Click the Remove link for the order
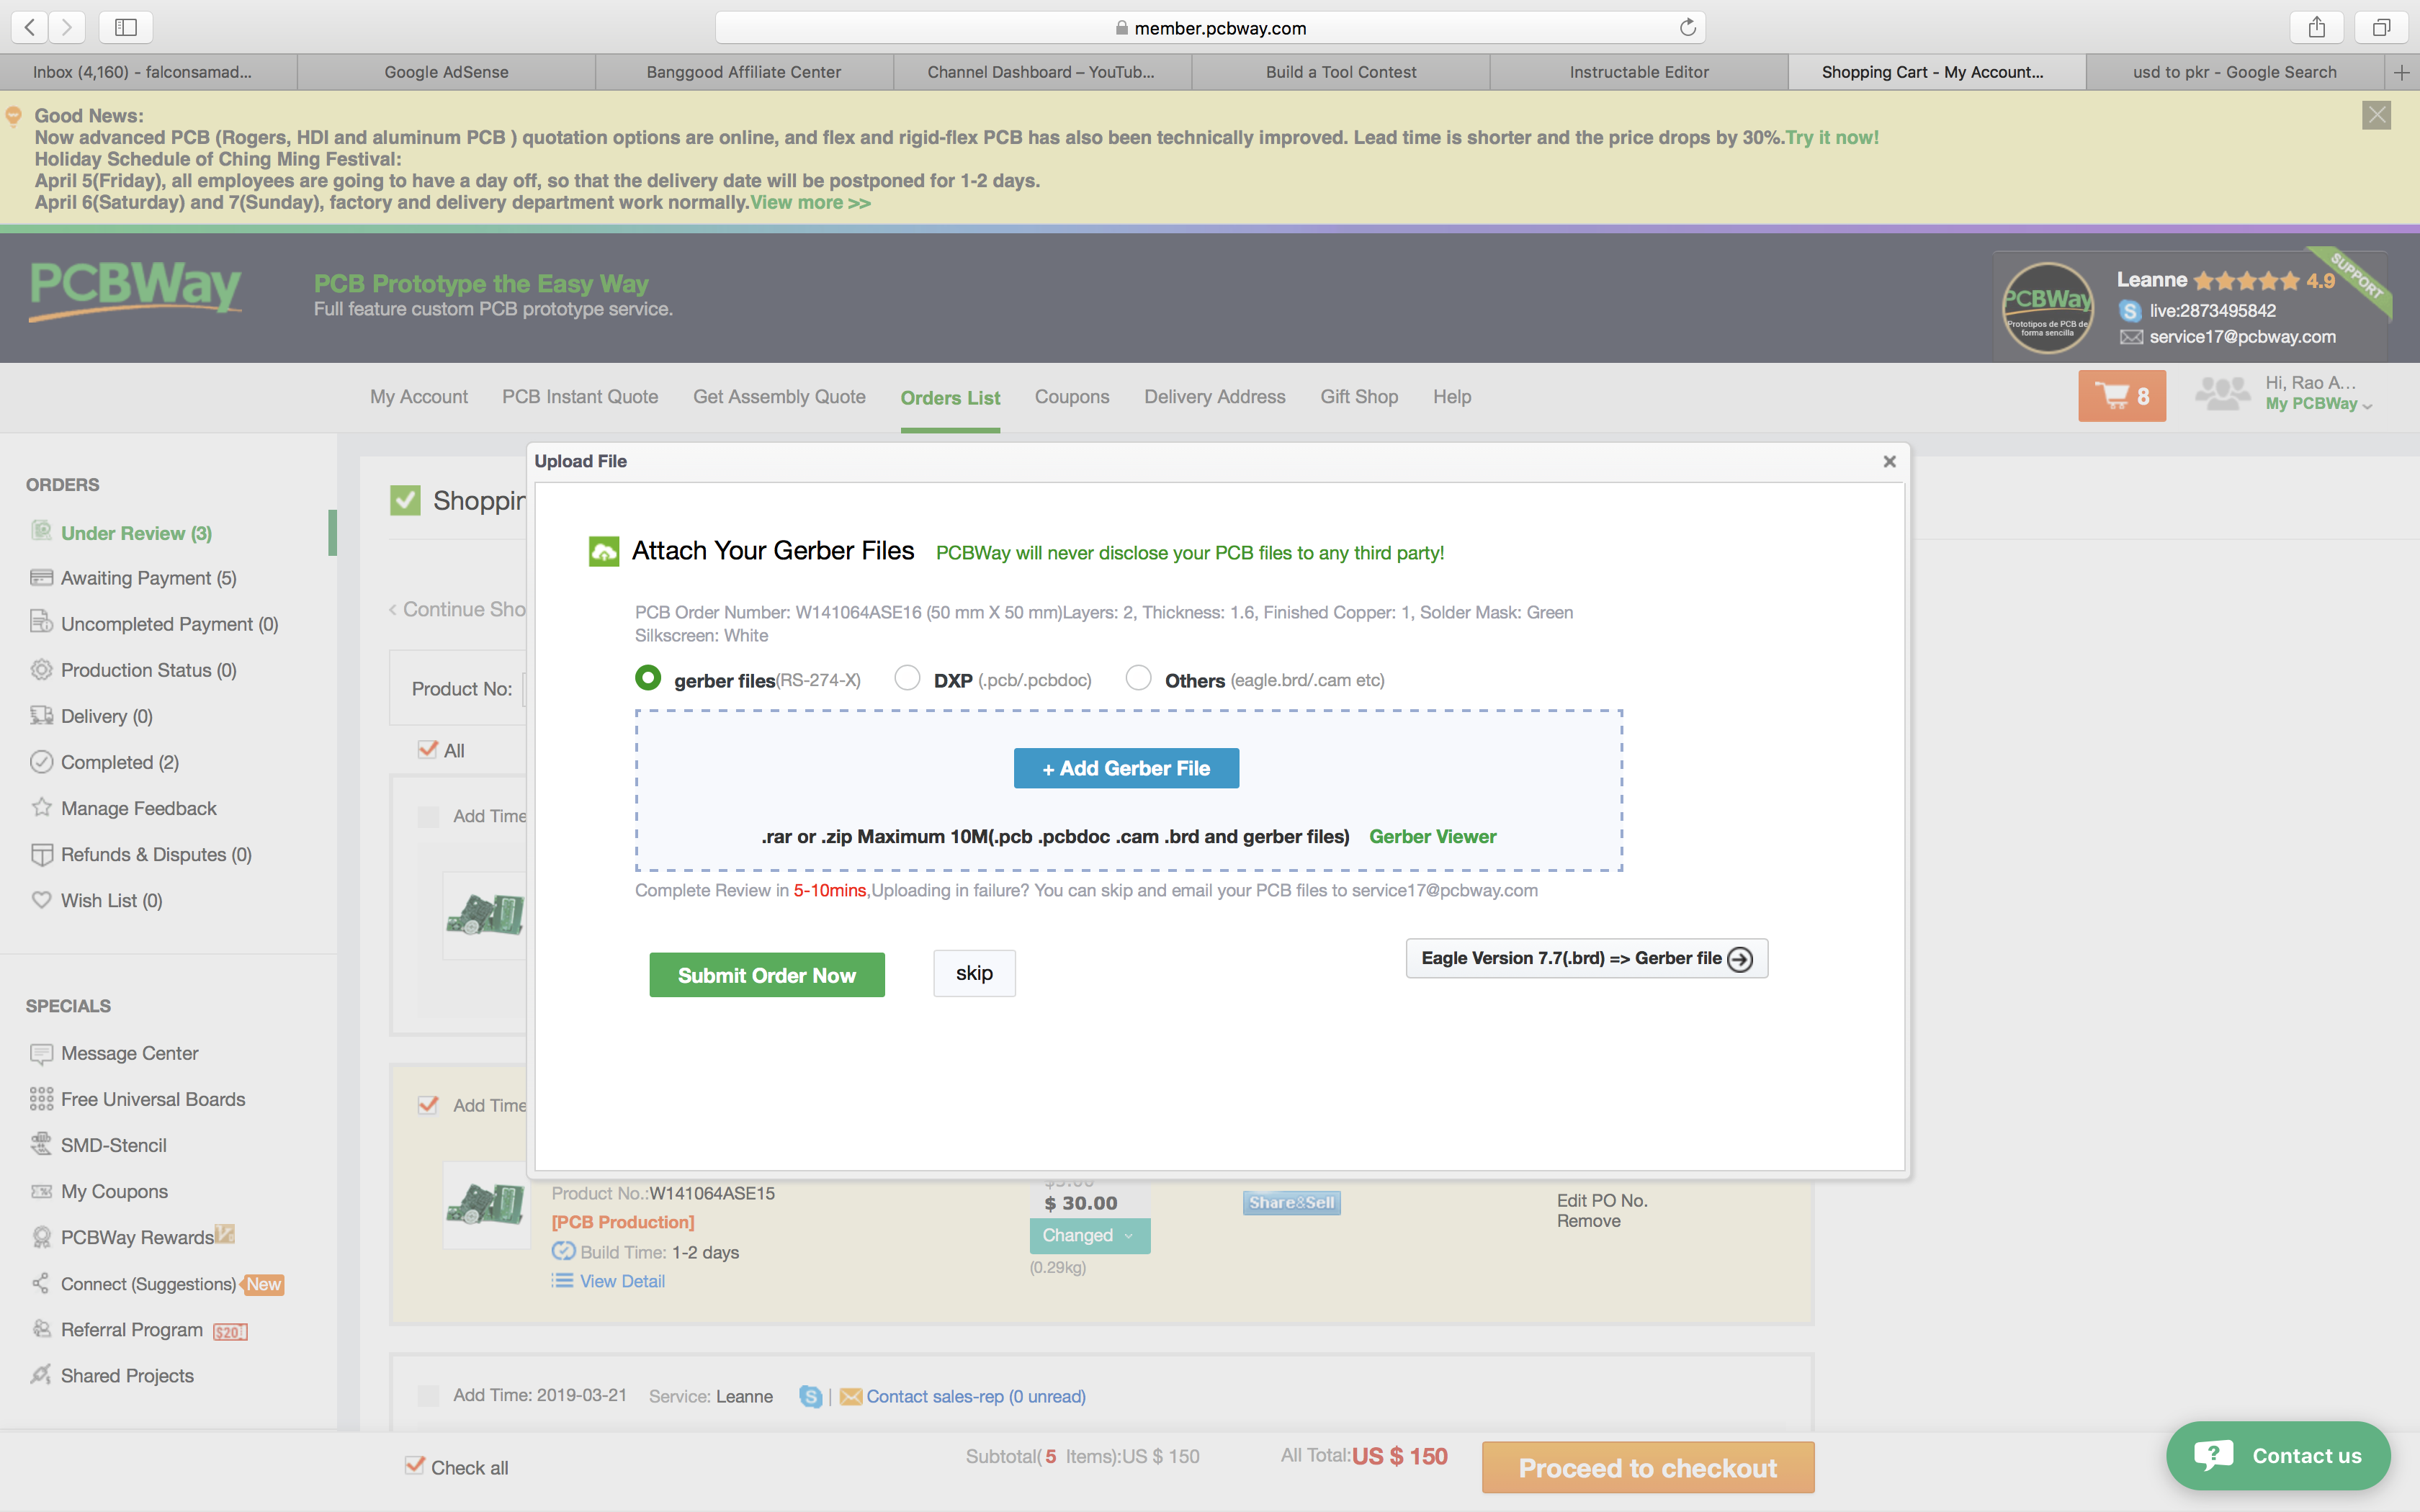 [x=1588, y=1221]
